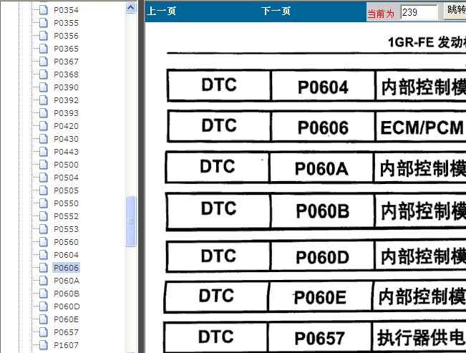Click the page icon beside P0365

[44, 49]
